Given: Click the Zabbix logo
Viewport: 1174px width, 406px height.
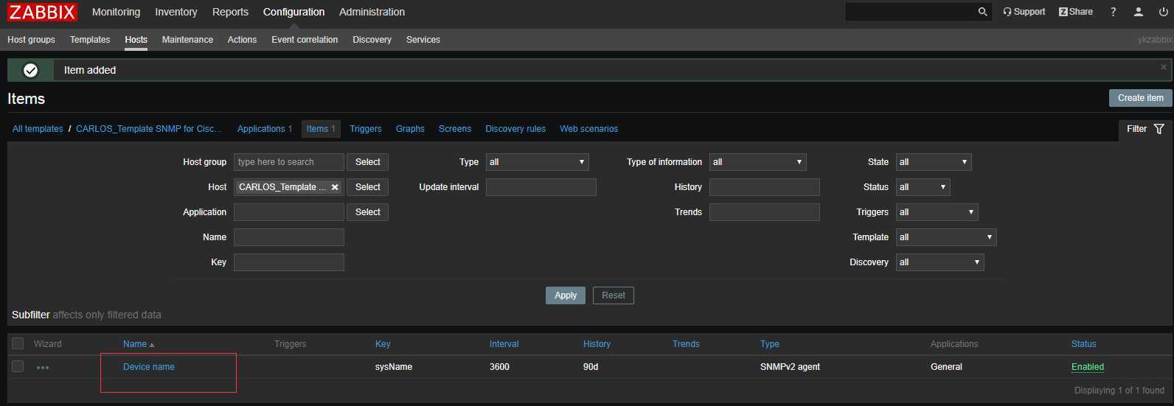Looking at the screenshot, I should point(42,12).
